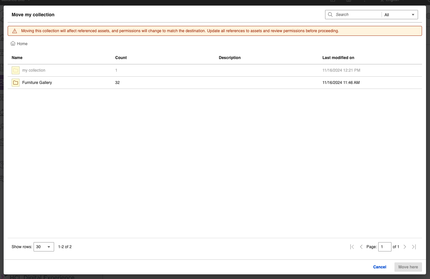Screen dimensions: 430x279
Task: Click the warning triangle in the alert banner
Action: [15, 31]
